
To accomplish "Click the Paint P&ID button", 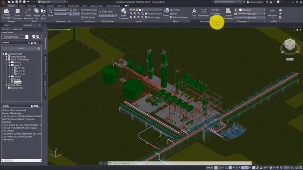I will [x=106, y=11].
